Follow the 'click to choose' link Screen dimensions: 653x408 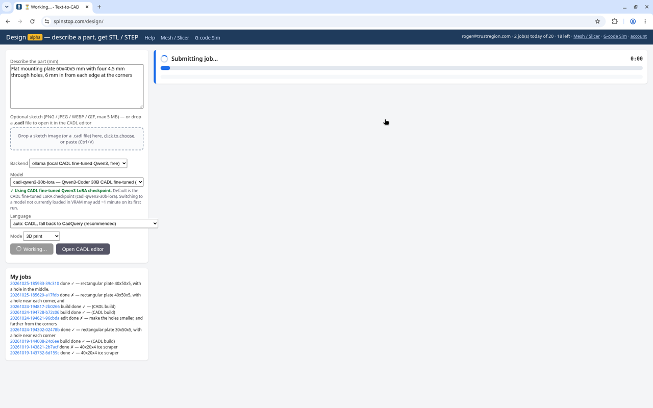[x=119, y=136]
